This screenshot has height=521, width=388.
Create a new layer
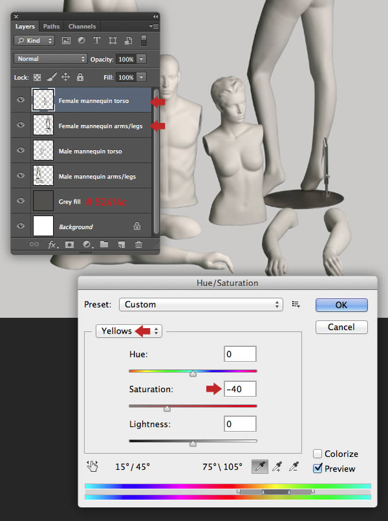(122, 245)
